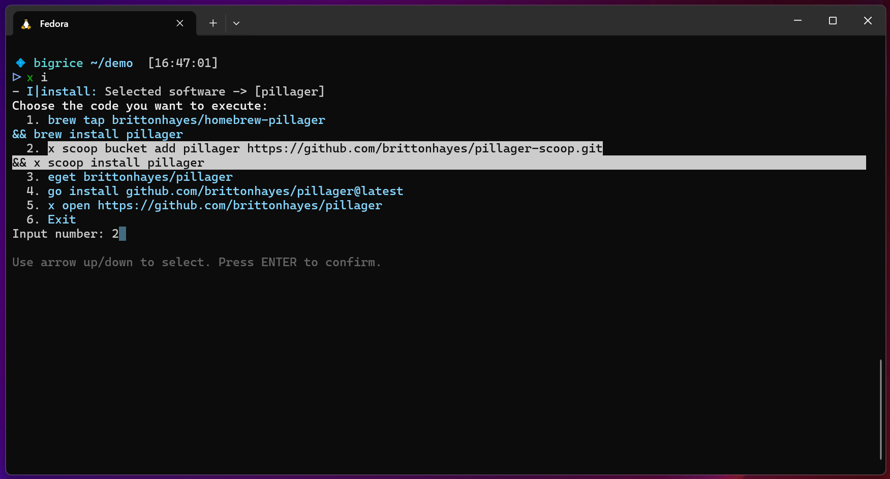This screenshot has height=479, width=890.
Task: Close the Fedora tab
Action: [x=180, y=23]
